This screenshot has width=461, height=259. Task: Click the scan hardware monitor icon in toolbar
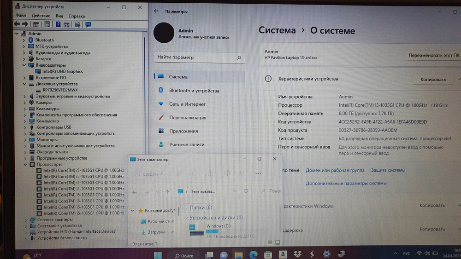pyautogui.click(x=88, y=24)
